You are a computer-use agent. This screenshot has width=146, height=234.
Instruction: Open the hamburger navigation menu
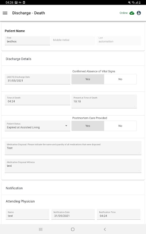click(x=5, y=13)
